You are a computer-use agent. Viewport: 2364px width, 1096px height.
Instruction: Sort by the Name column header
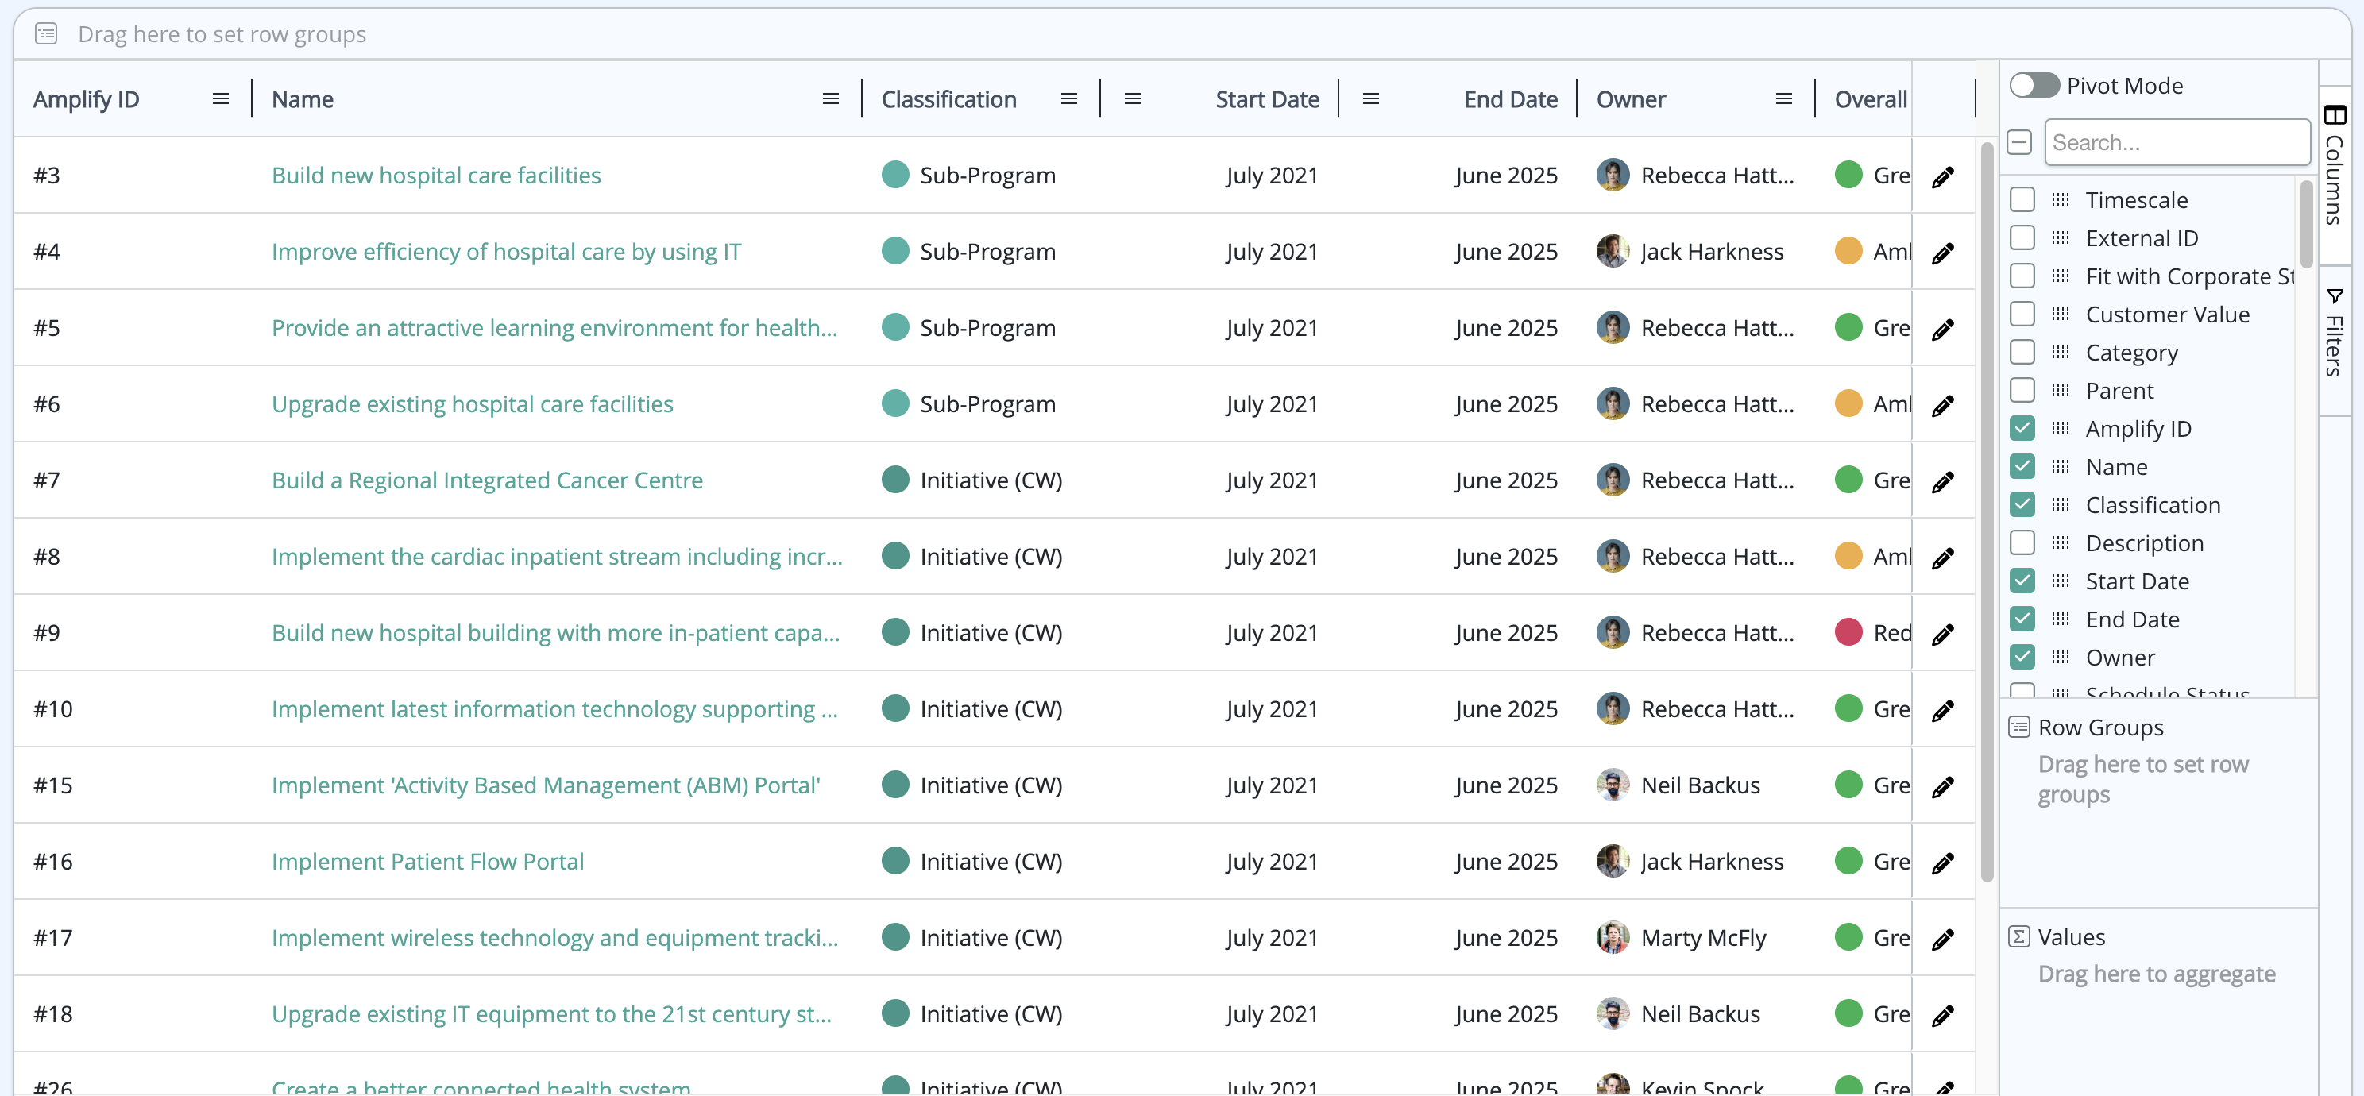(x=302, y=99)
